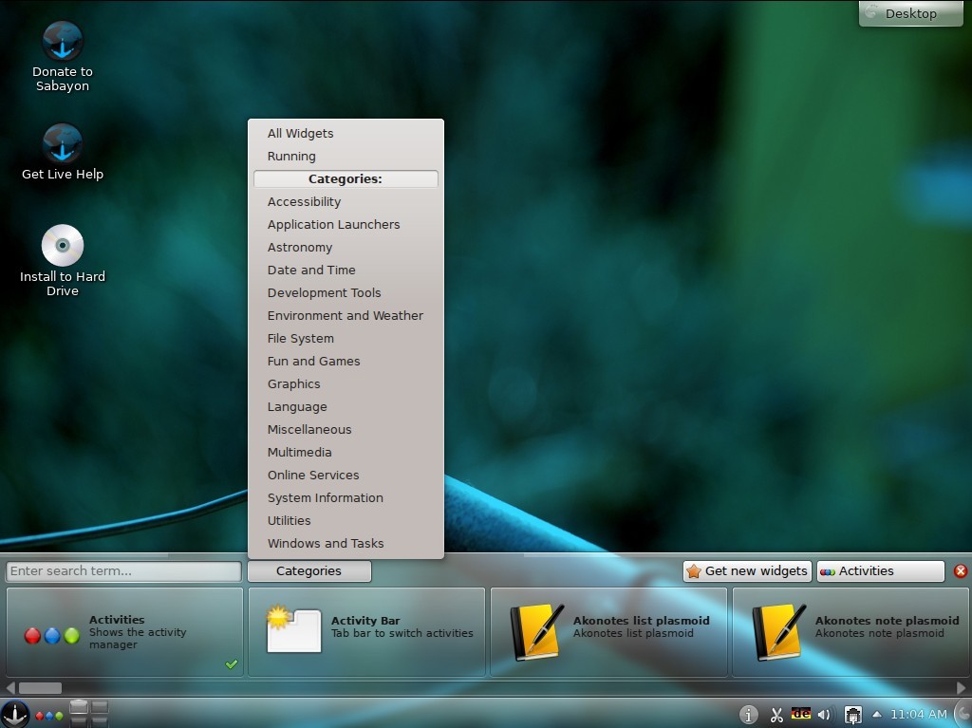The height and width of the screenshot is (728, 972).
Task: Open the Klipper scissors tray icon
Action: (x=776, y=715)
